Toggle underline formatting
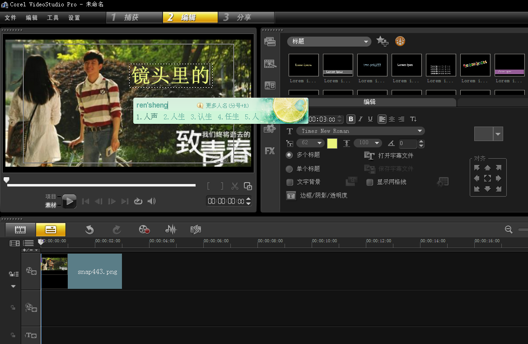The width and height of the screenshot is (528, 344). tap(370, 119)
